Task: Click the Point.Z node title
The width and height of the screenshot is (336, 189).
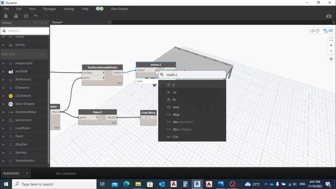Action: click(98, 112)
